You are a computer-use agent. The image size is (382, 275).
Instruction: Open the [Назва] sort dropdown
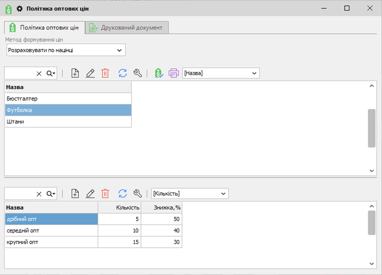coord(254,73)
